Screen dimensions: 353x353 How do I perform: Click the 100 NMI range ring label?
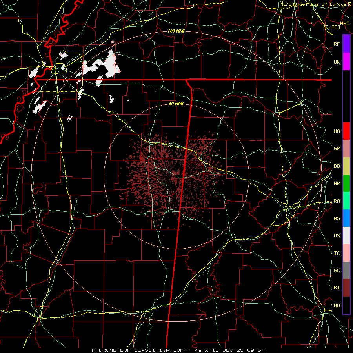click(x=176, y=31)
